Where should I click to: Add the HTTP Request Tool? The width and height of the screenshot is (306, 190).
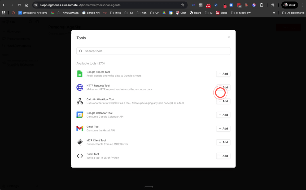tap(223, 87)
